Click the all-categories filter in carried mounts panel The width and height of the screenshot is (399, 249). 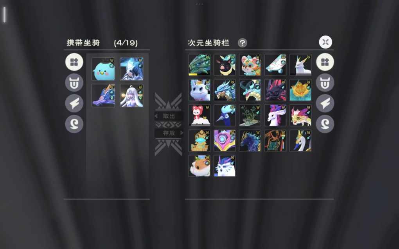coord(74,62)
